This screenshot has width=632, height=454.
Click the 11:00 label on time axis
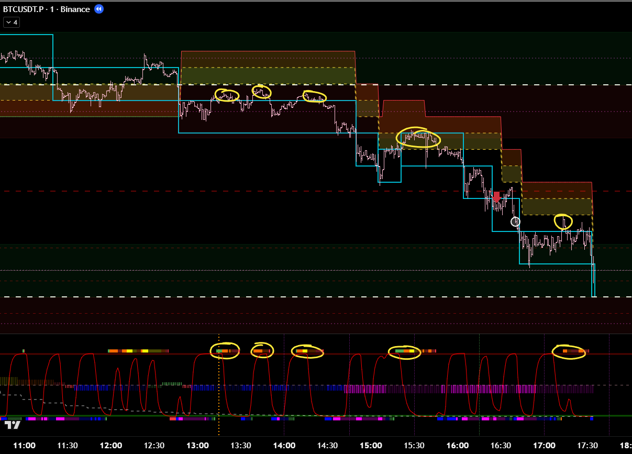pyautogui.click(x=24, y=445)
